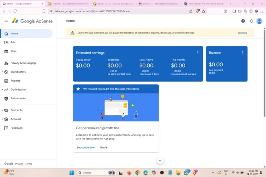Open Chrome from the taskbar
Viewport: 266px width, 177px height.
[x=138, y=173]
